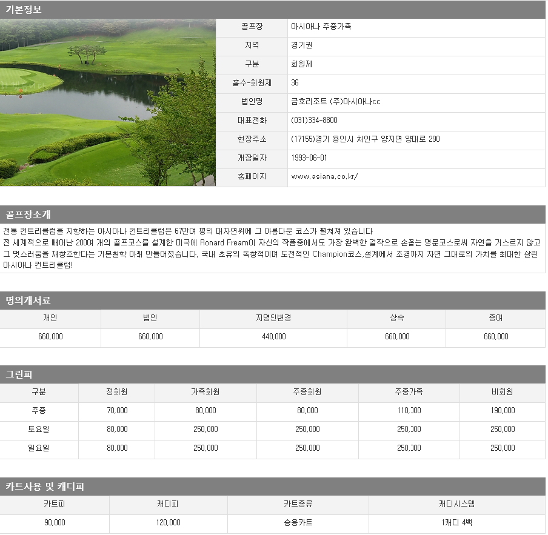Select the 일요일 정회원 fee 80,000
This screenshot has height=535, width=548.
[117, 448]
